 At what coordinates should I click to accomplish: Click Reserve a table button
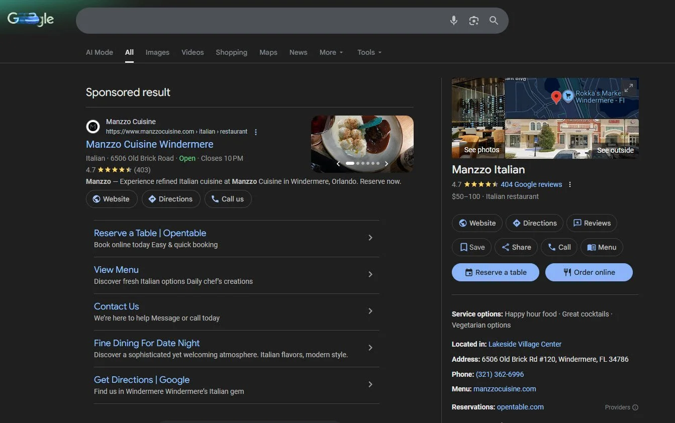coord(496,272)
